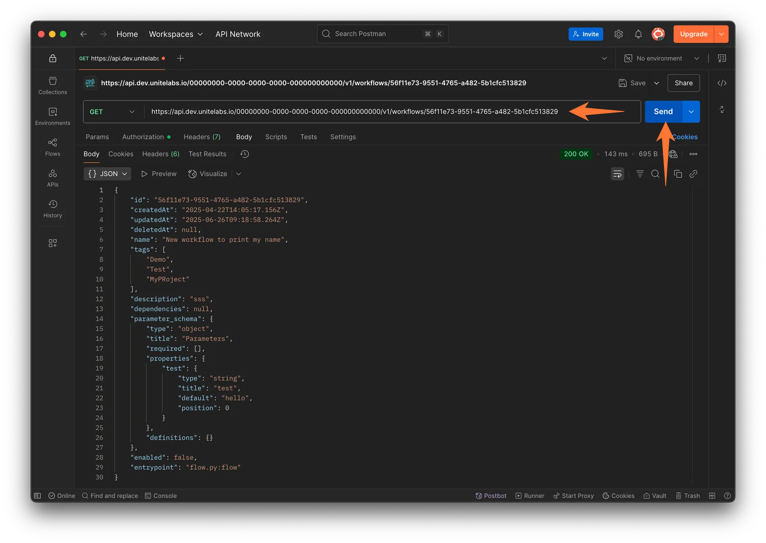Open the HTTP method GET dropdown
This screenshot has height=543, width=766.
(112, 112)
